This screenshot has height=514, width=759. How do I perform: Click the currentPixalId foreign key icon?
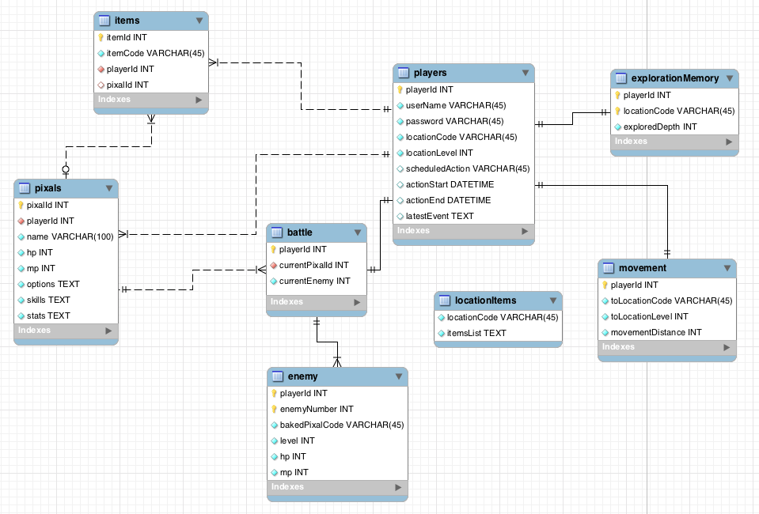[x=273, y=265]
